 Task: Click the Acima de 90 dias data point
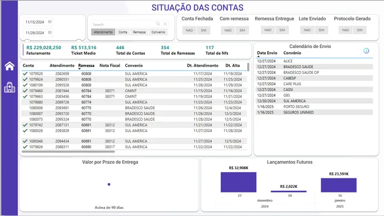(109, 184)
